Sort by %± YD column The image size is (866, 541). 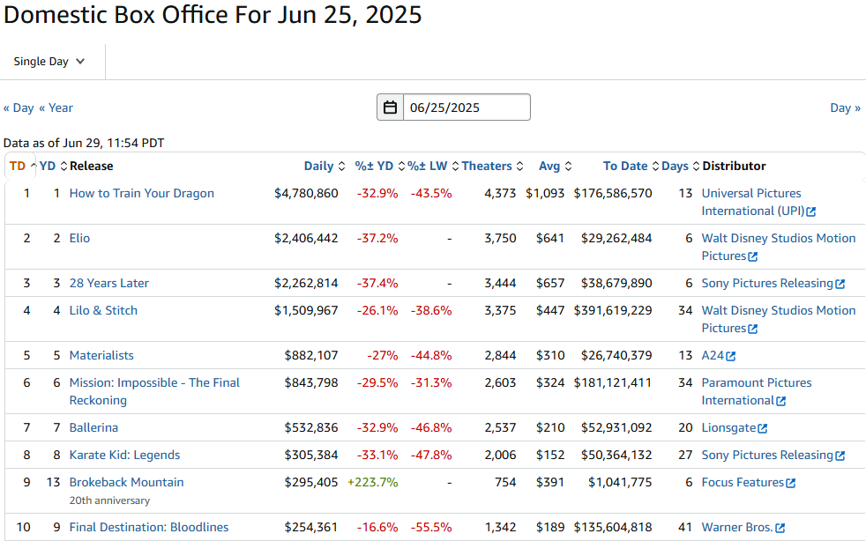pyautogui.click(x=379, y=167)
